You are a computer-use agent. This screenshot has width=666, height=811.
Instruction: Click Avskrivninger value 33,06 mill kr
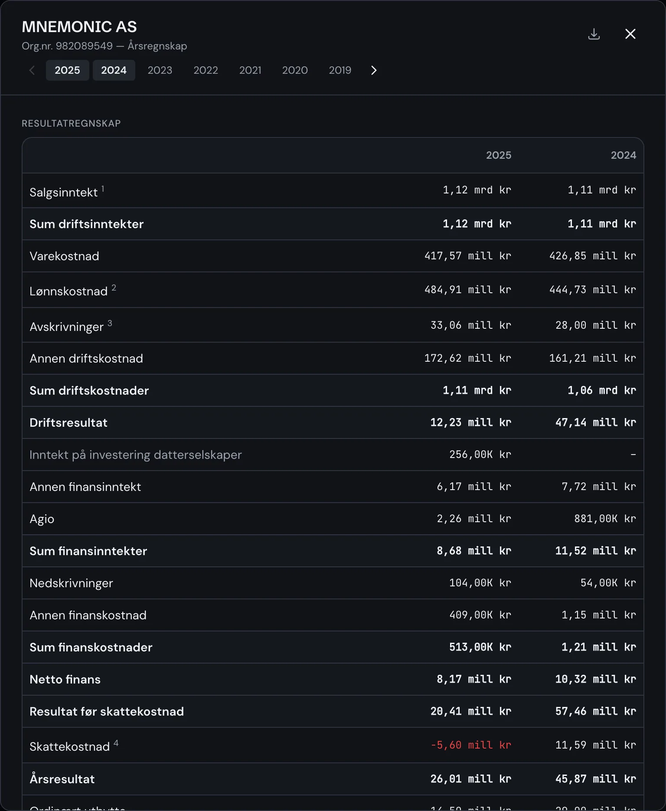point(471,325)
